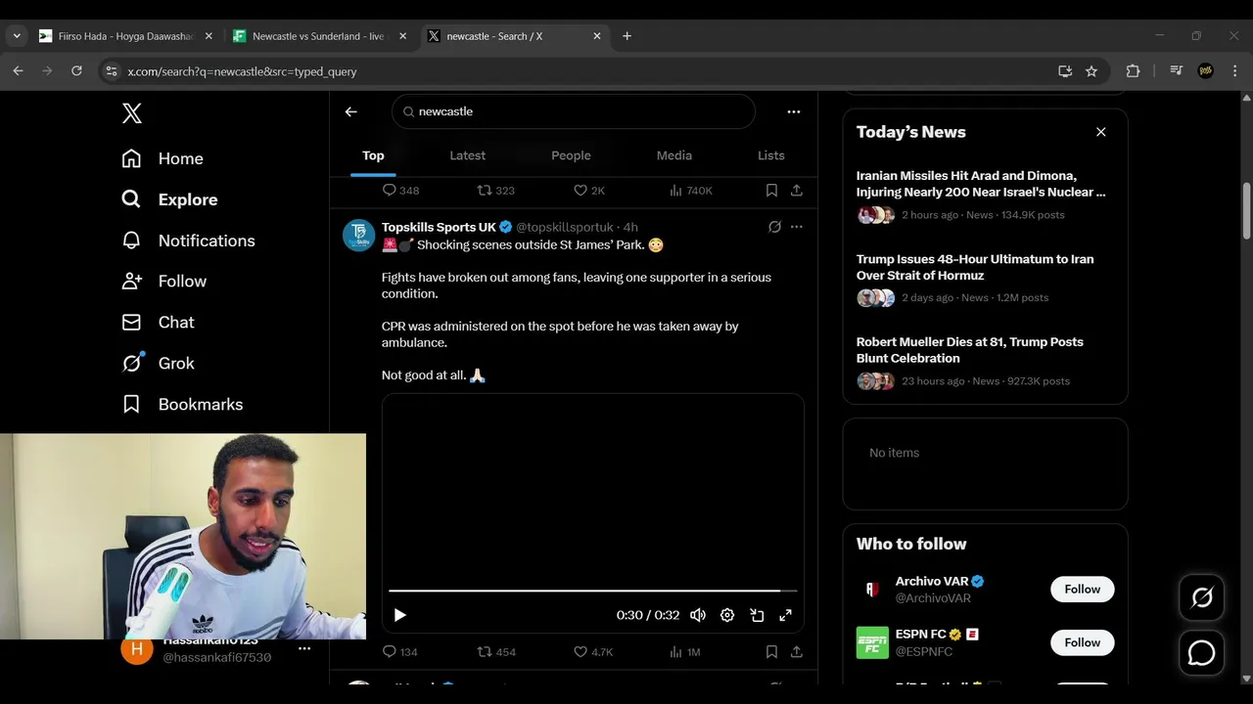
Task: Enter video fullscreen mode
Action: 785,615
